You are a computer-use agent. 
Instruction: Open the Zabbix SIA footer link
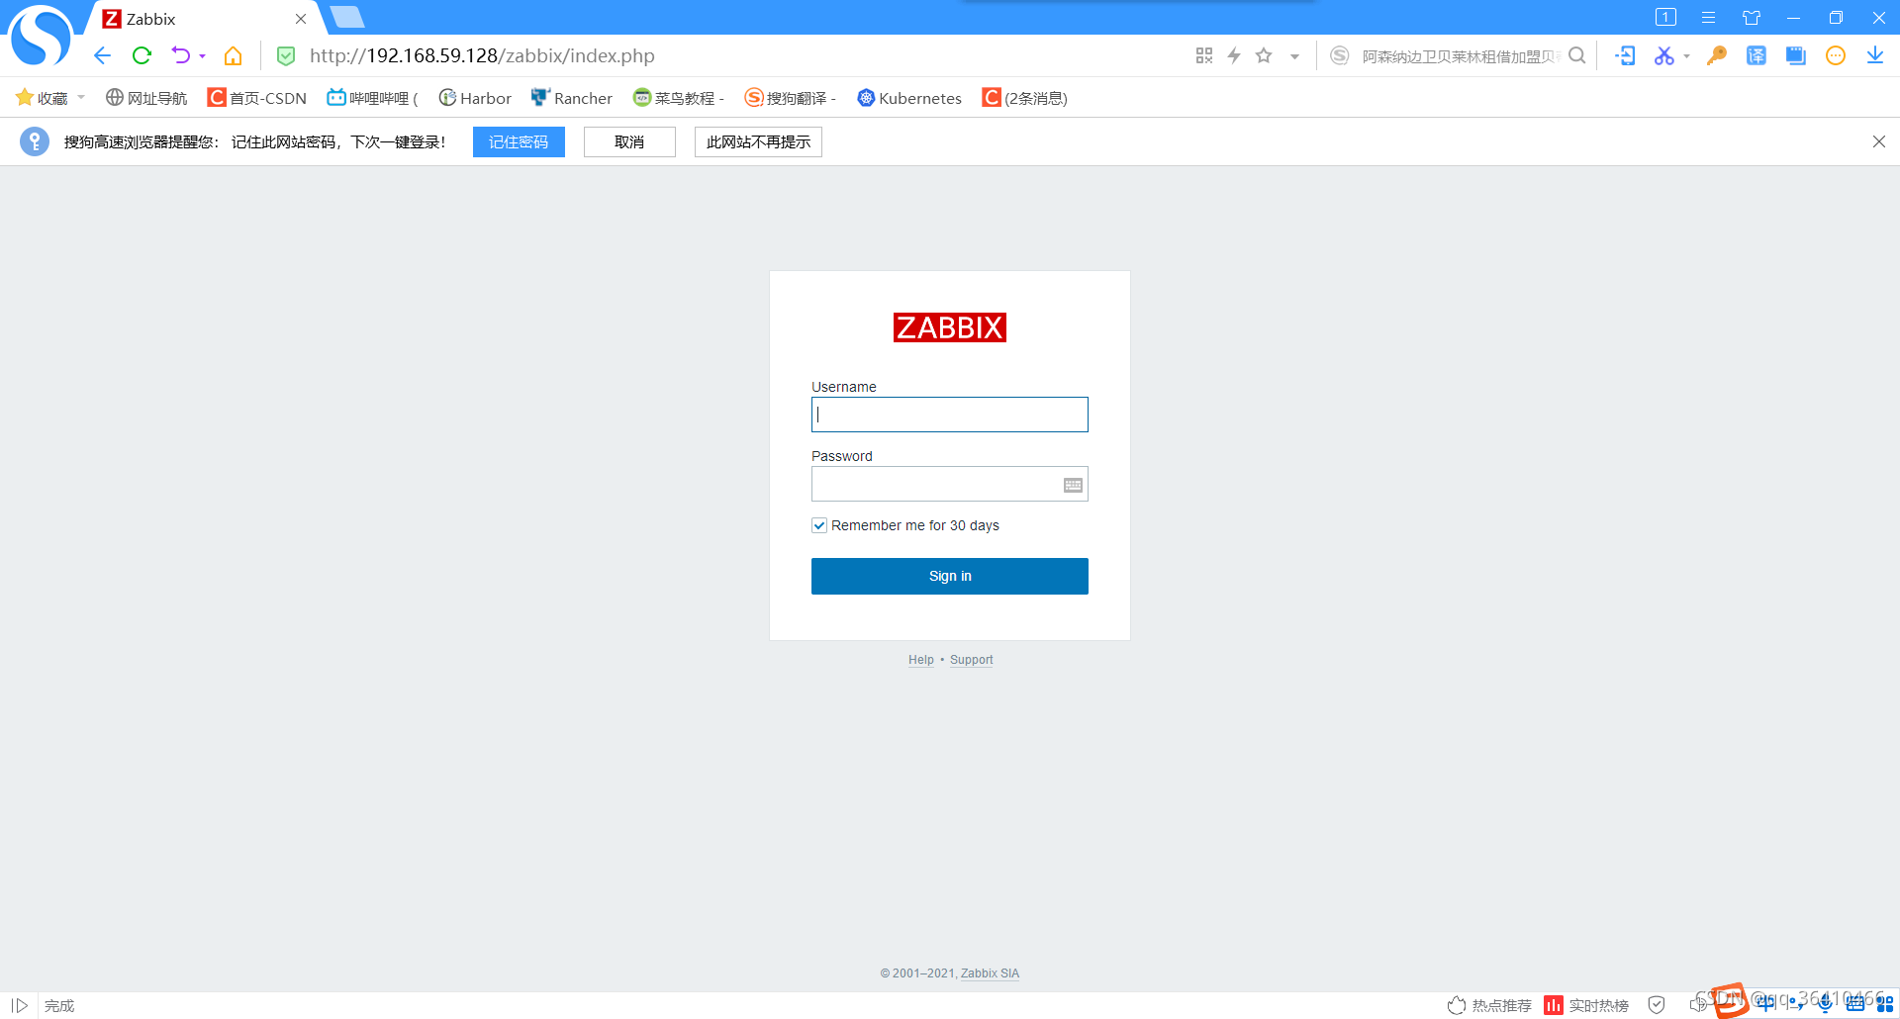pyautogui.click(x=990, y=973)
